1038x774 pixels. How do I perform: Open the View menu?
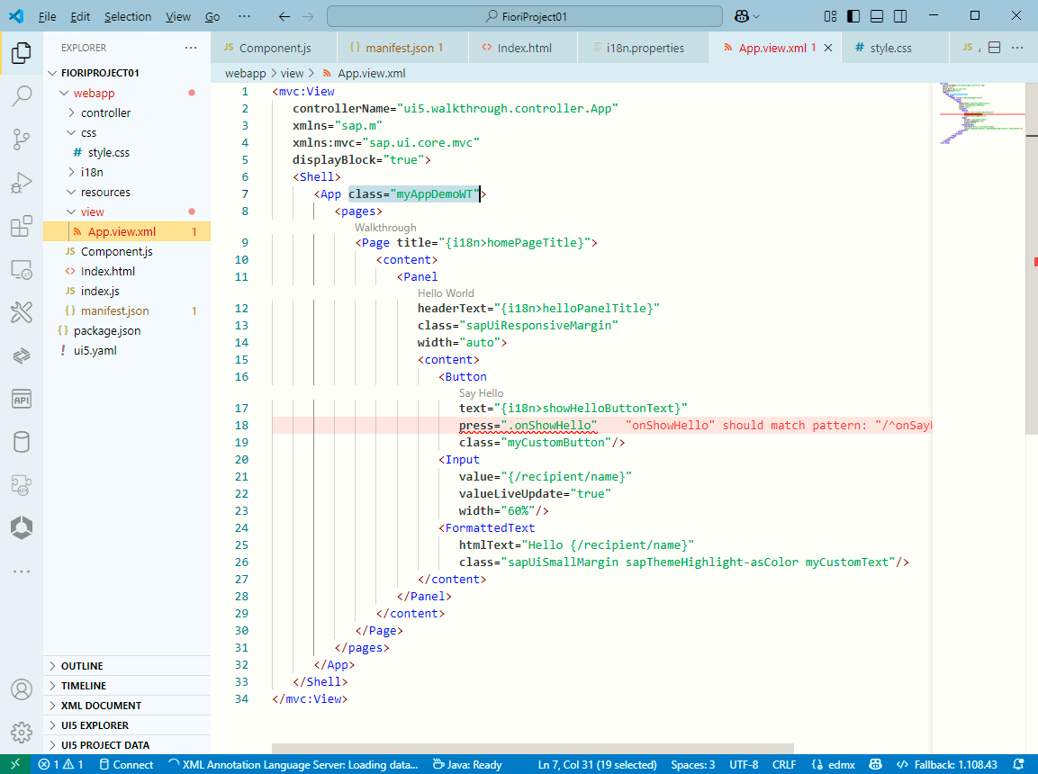177,16
